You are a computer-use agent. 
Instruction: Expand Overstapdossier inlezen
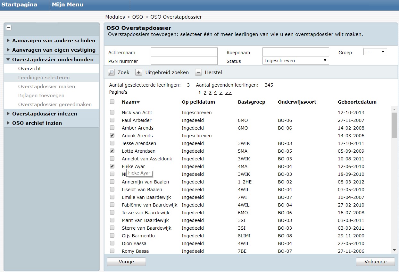(x=52, y=114)
